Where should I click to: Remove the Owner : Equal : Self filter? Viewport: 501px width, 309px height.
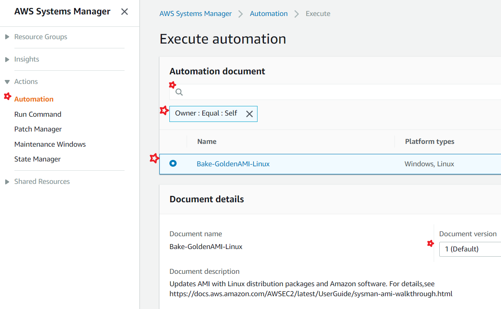[249, 114]
